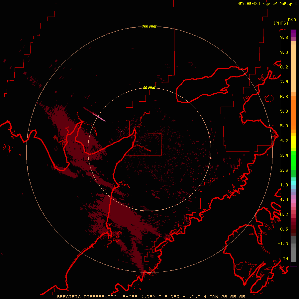Image resolution: width=299 pixels, height=299 pixels.
Task: Pick the yellow band on the color bar
Action: coord(293,142)
